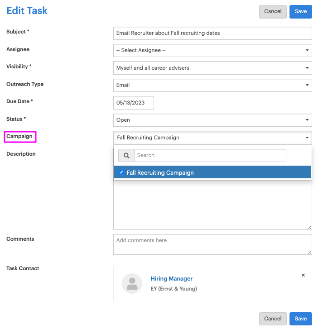Click the Status field caret arrow
This screenshot has height=334, width=328.
[x=307, y=120]
